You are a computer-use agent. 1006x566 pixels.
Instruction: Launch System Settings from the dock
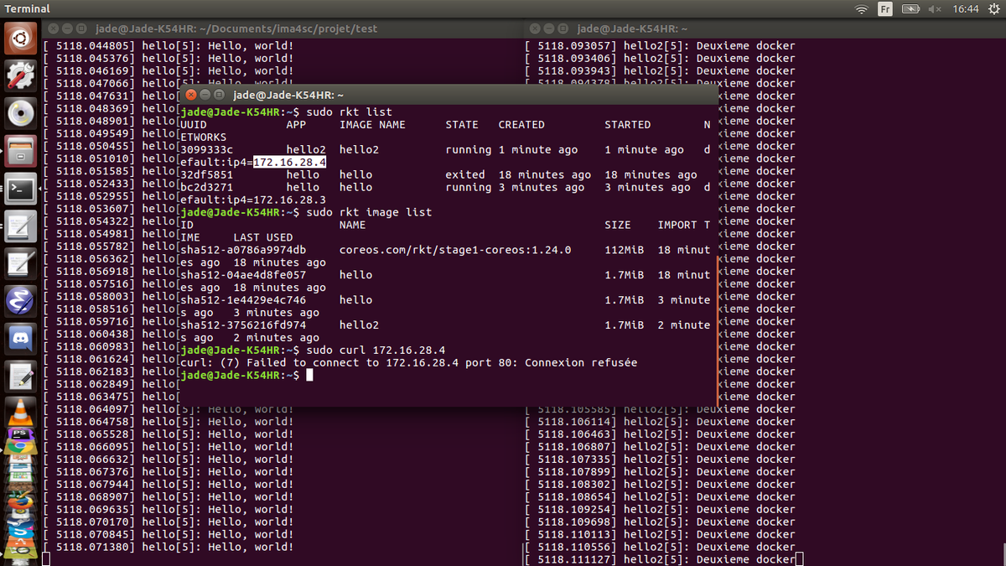(x=20, y=75)
